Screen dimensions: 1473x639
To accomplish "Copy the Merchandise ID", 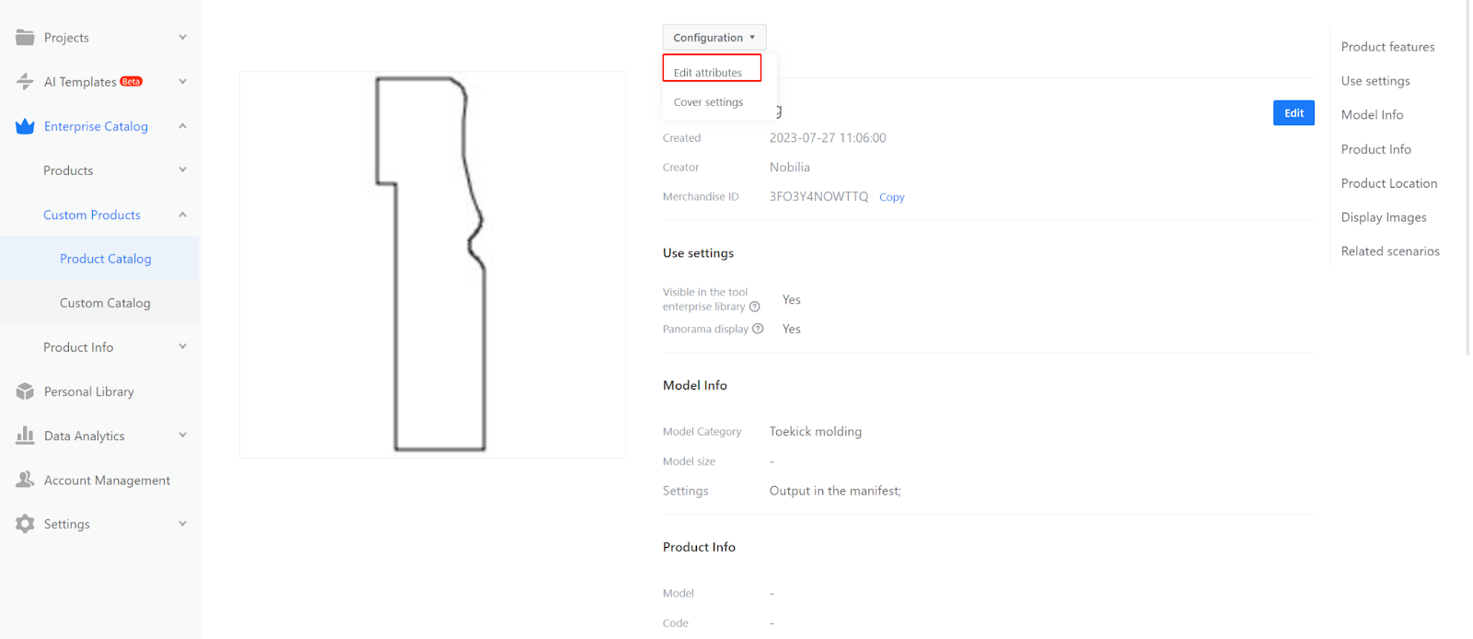I will (x=891, y=197).
